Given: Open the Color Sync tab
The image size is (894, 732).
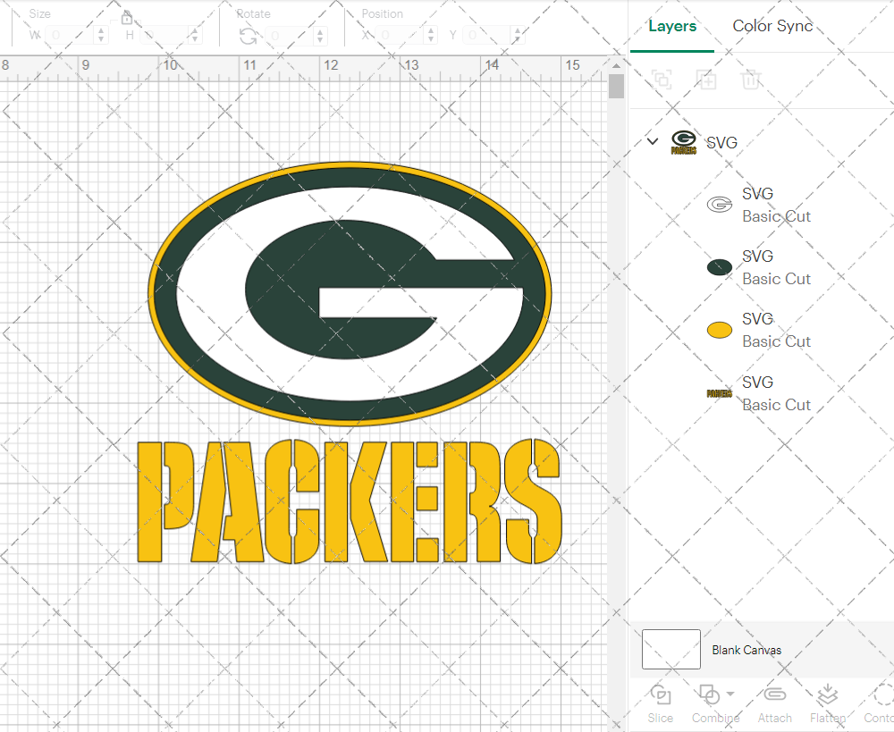Looking at the screenshot, I should coord(772,26).
